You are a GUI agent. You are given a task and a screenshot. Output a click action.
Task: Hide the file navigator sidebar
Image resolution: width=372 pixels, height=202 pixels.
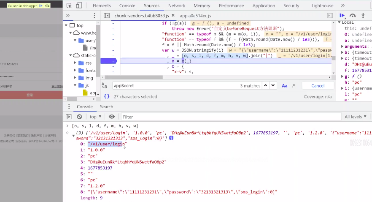click(107, 16)
